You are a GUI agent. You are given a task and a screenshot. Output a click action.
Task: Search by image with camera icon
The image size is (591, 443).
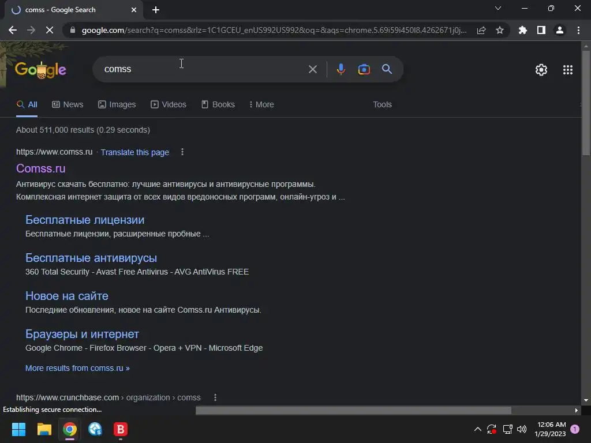[x=364, y=69]
